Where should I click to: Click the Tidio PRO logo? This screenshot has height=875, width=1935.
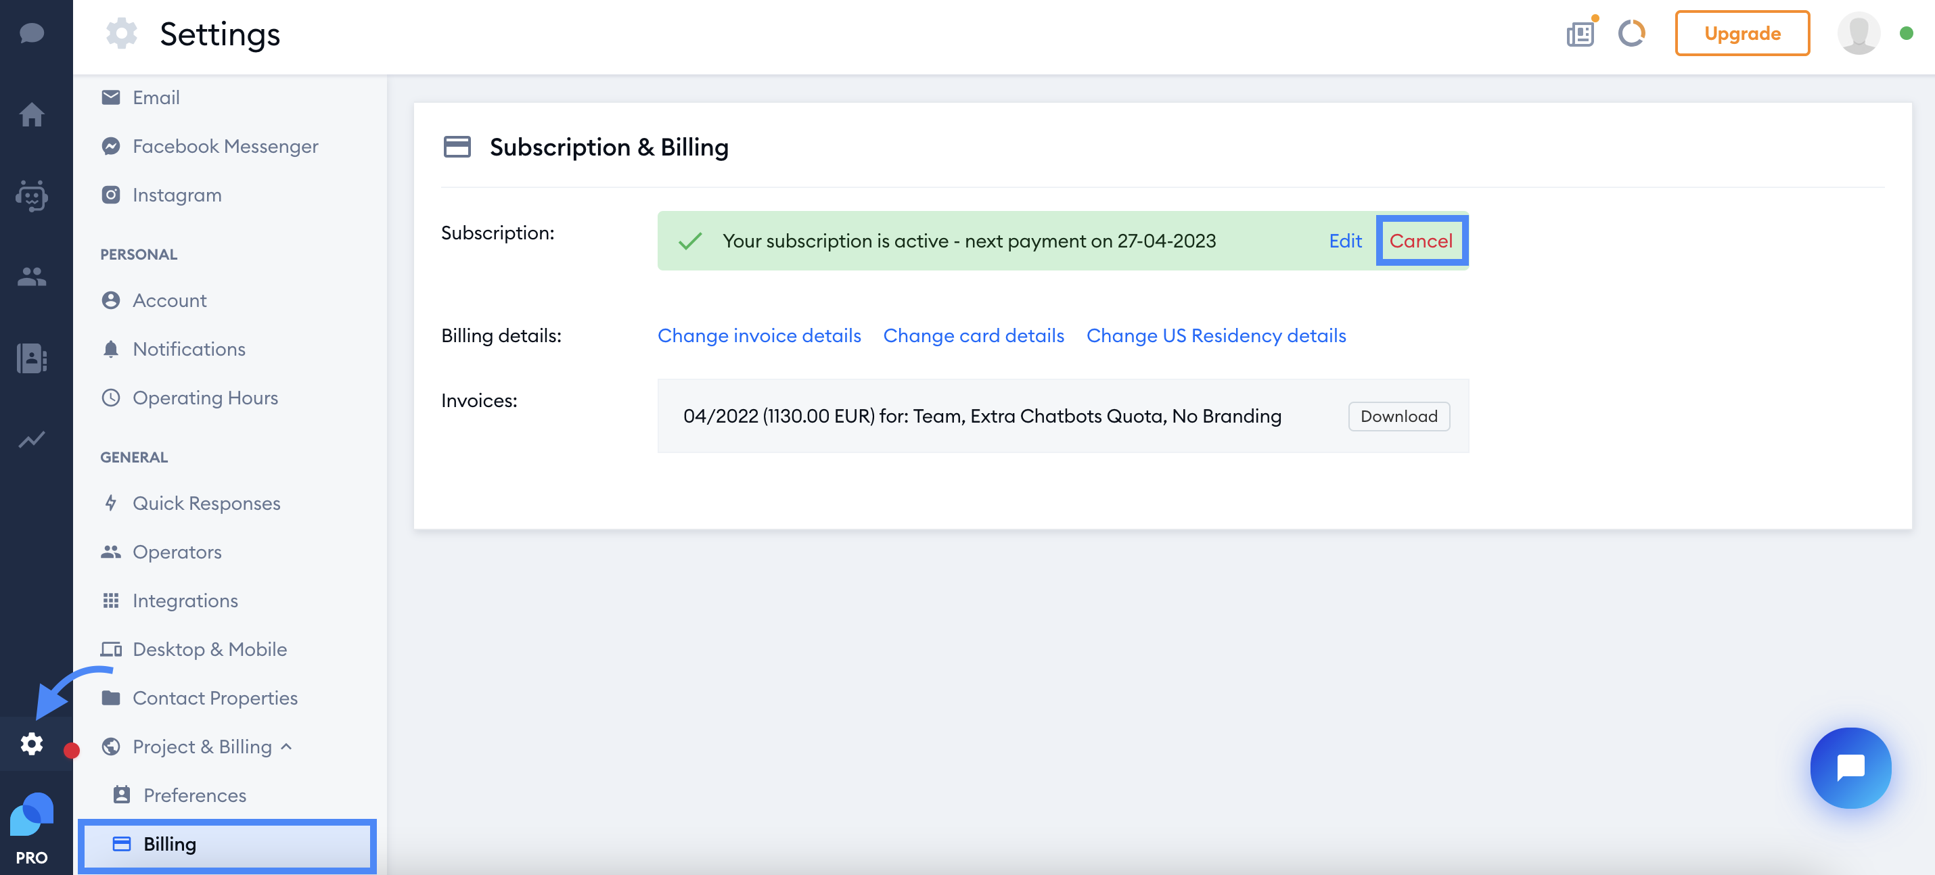[x=32, y=829]
